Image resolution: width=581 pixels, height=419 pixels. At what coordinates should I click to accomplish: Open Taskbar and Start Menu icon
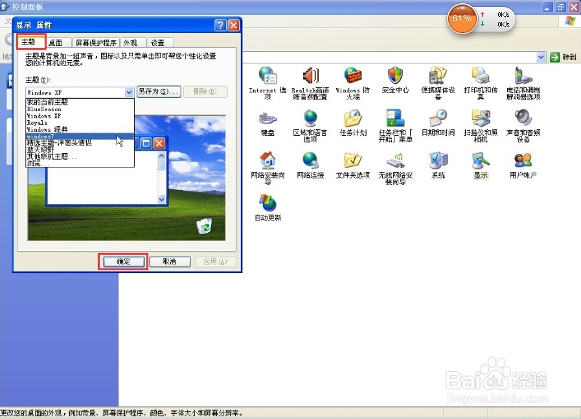[395, 118]
